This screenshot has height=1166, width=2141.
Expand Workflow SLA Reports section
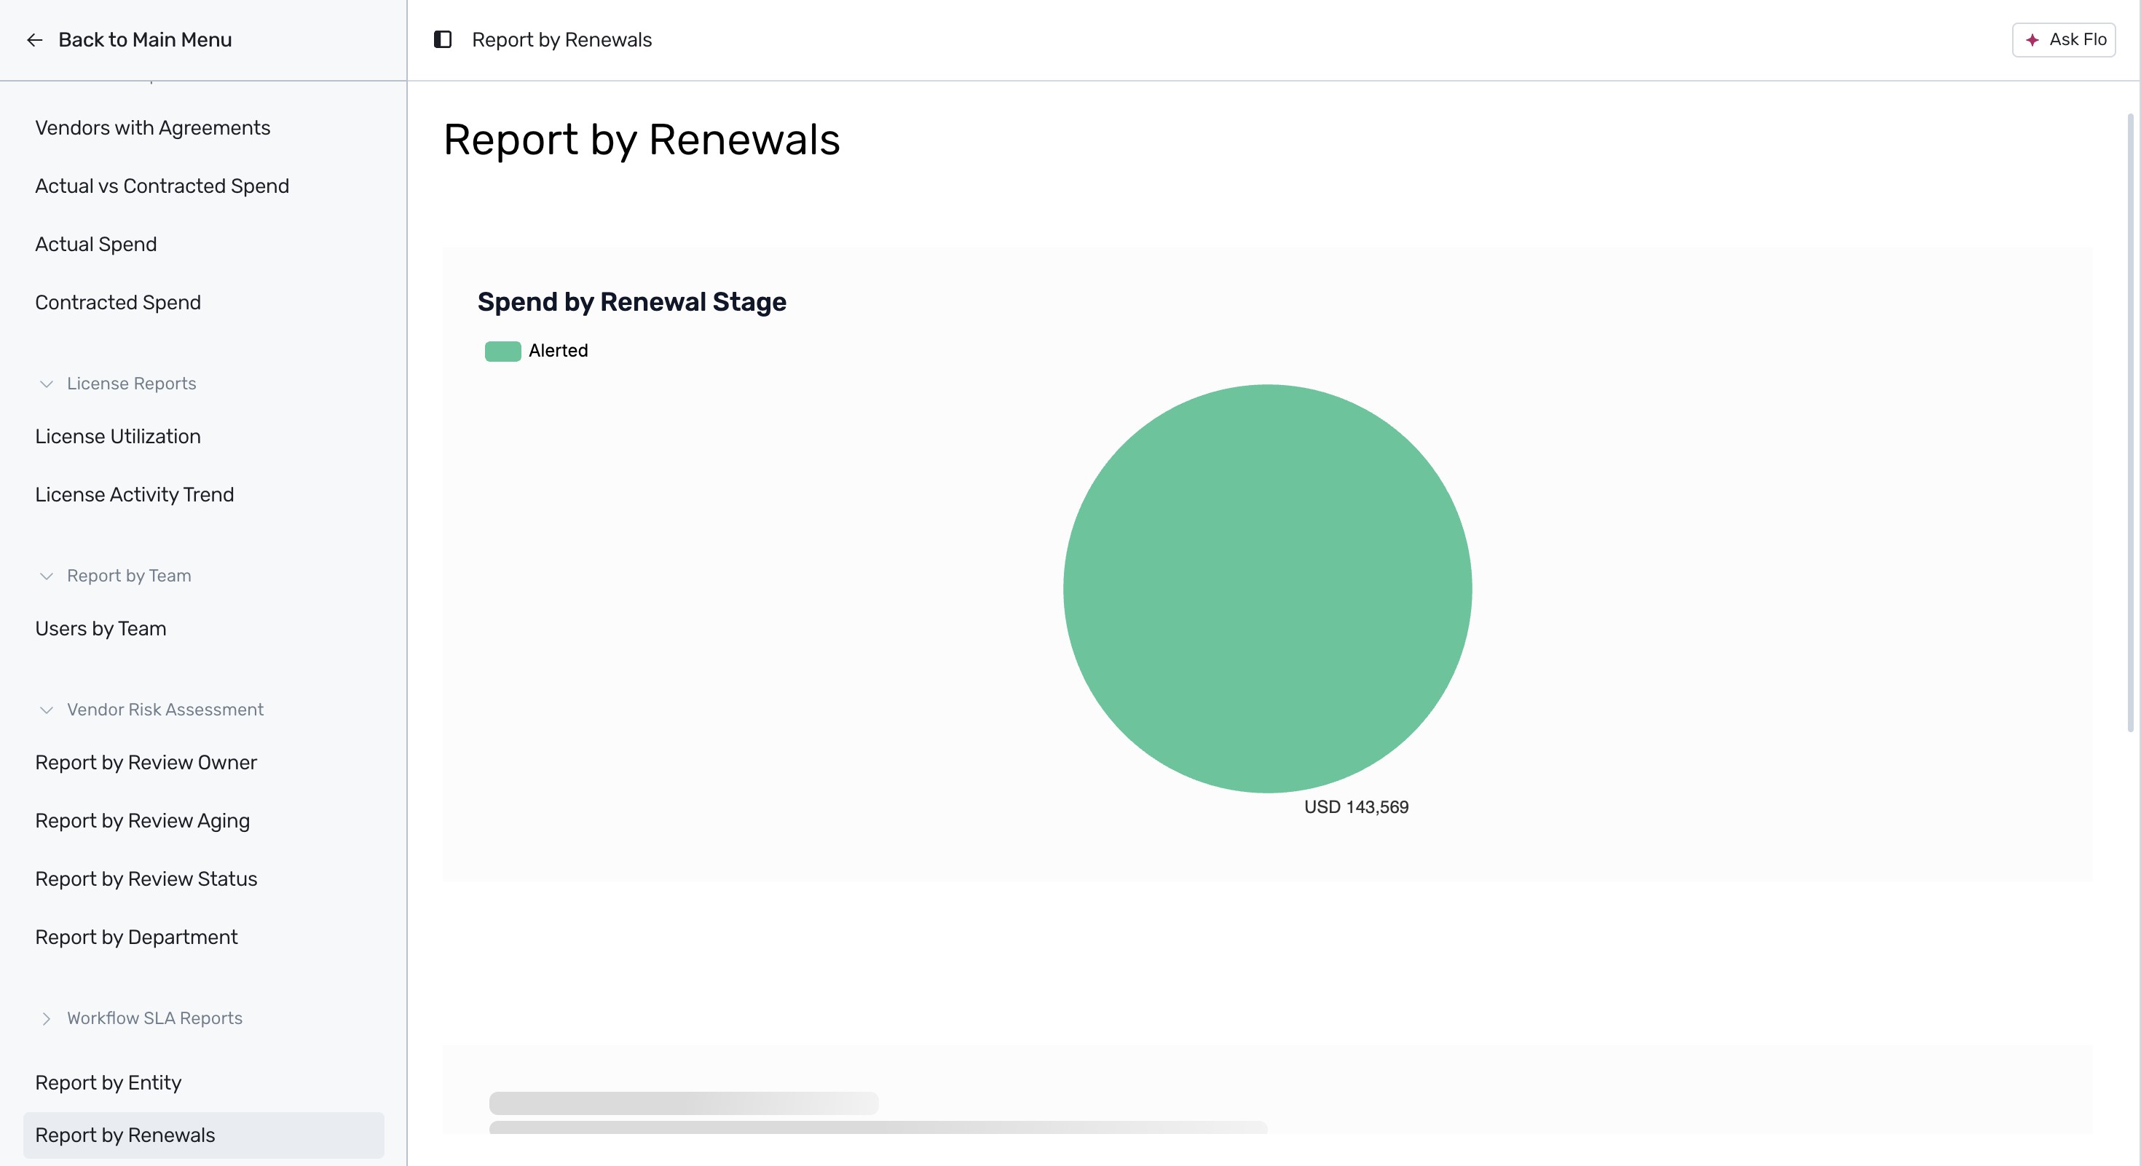coord(154,1018)
